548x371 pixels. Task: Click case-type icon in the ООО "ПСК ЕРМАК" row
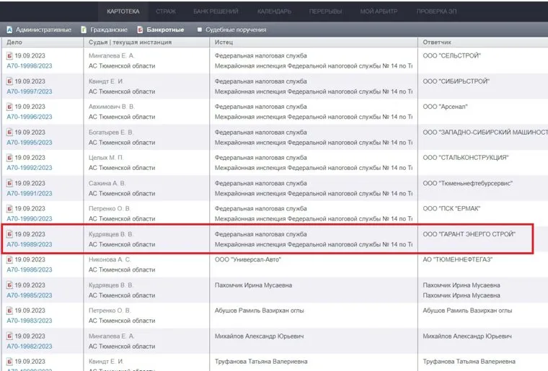click(x=9, y=209)
